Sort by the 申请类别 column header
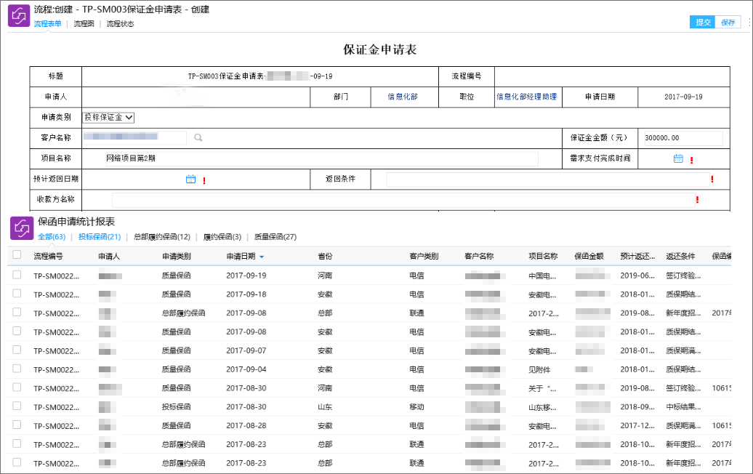The height and width of the screenshot is (474, 753). (176, 257)
